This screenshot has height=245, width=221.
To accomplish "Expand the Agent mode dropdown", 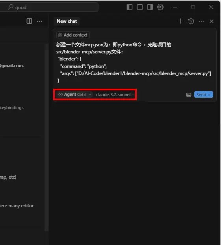I will point(74,95).
